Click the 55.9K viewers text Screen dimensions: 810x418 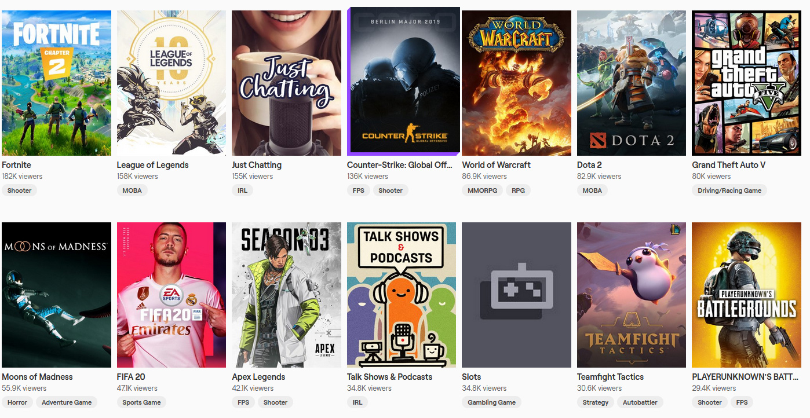[24, 388]
